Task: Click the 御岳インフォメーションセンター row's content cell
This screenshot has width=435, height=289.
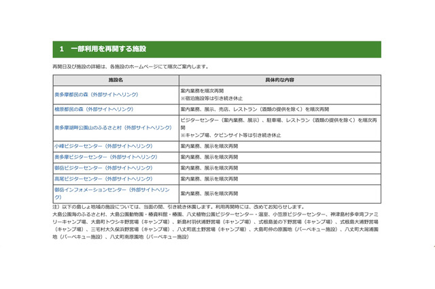Action: pyautogui.click(x=280, y=193)
